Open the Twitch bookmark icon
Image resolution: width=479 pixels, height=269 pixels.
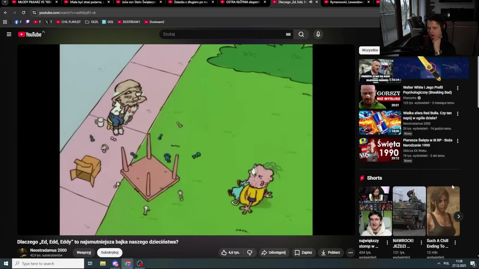coord(28,22)
